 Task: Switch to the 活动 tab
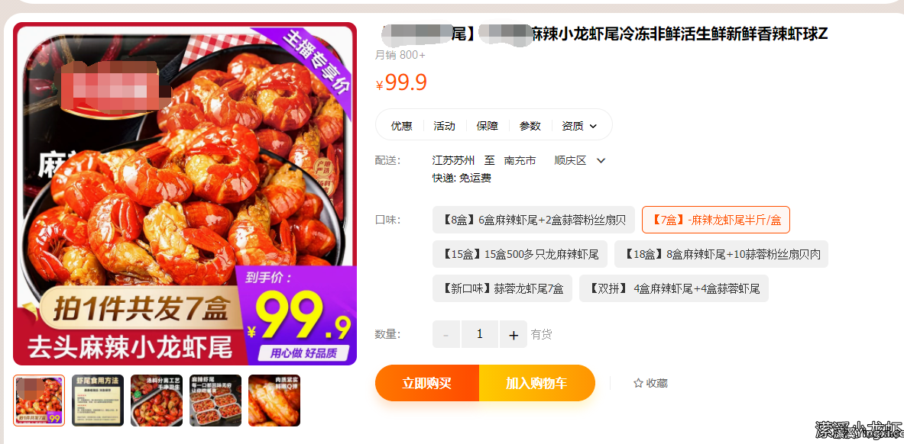[x=445, y=126]
